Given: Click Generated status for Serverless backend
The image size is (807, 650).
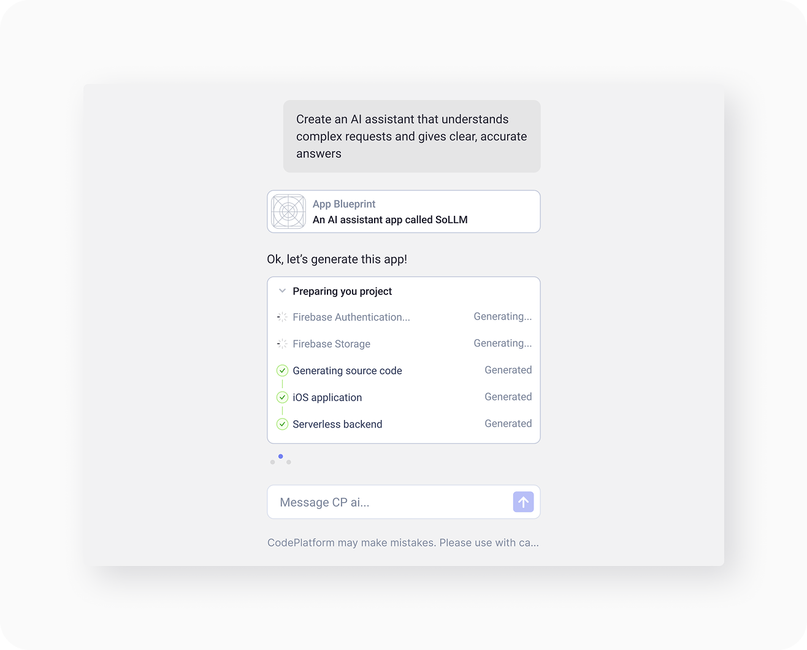Looking at the screenshot, I should point(508,424).
